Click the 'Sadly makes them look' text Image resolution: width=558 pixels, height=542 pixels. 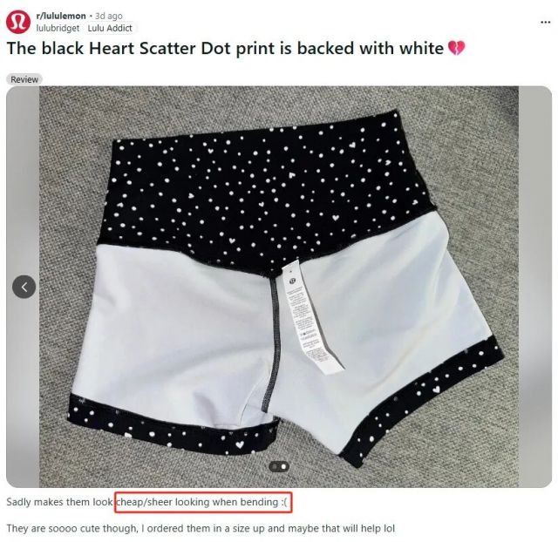(60, 502)
